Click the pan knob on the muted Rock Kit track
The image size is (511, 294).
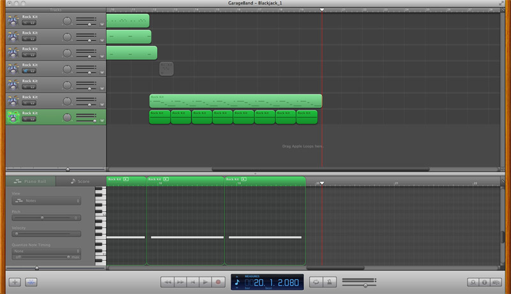(x=67, y=70)
